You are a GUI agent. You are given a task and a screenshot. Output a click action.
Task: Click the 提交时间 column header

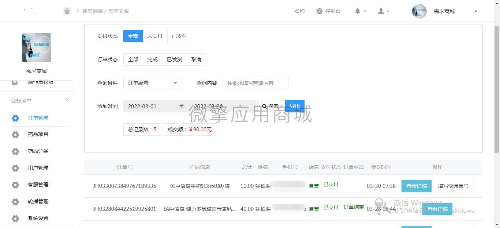[x=381, y=167]
